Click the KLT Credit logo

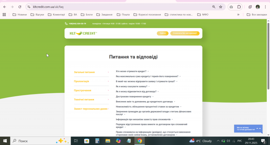83,33
